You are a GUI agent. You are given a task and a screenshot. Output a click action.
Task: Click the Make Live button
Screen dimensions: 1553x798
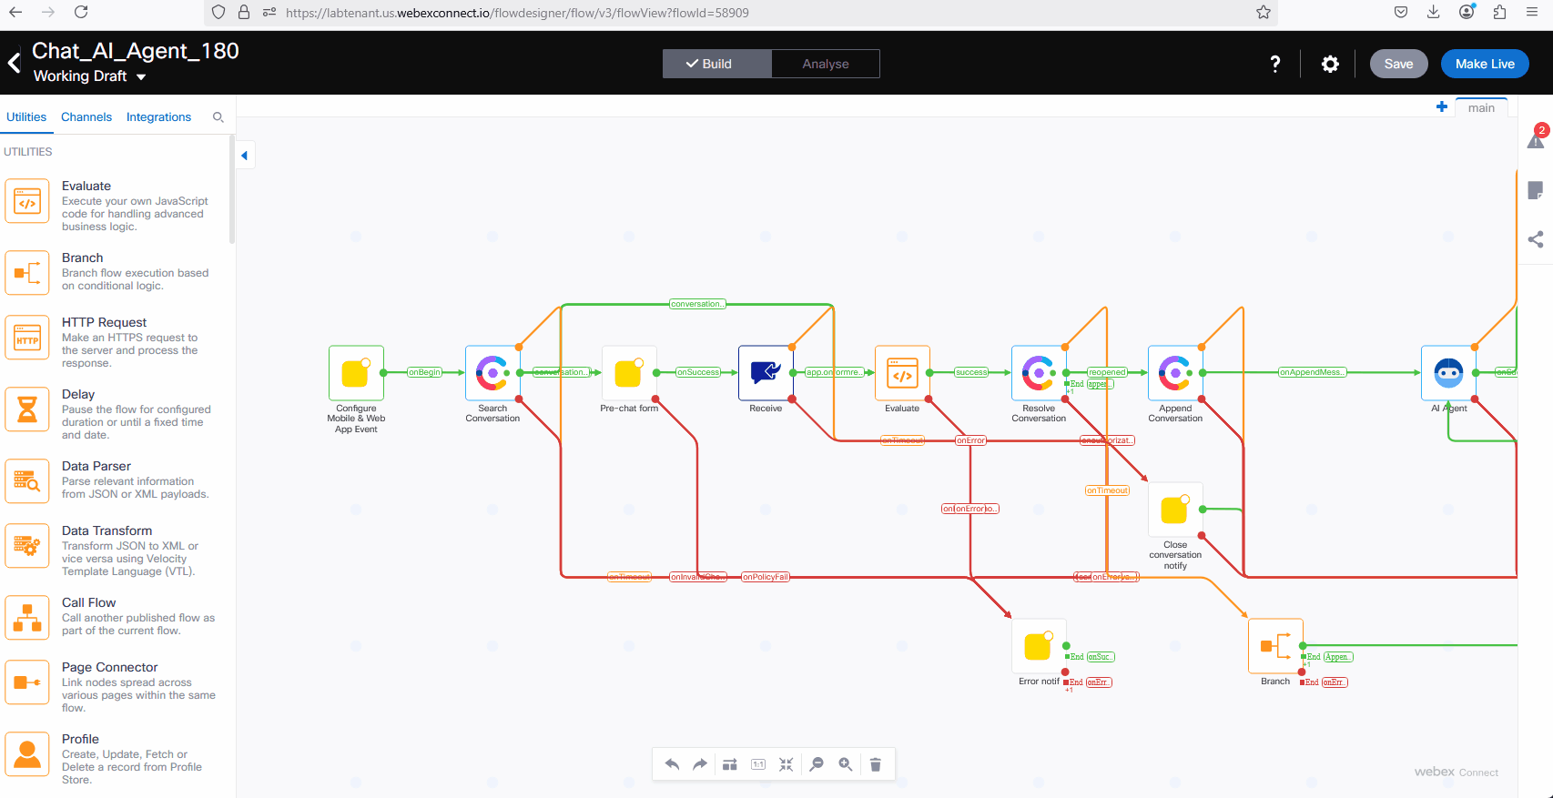(1484, 64)
